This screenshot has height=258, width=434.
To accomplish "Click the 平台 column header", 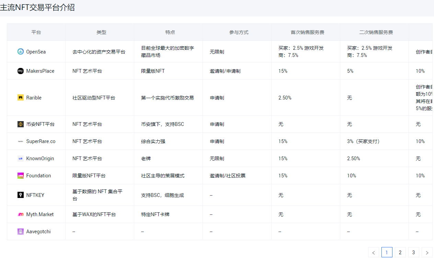I will click(x=36, y=32).
